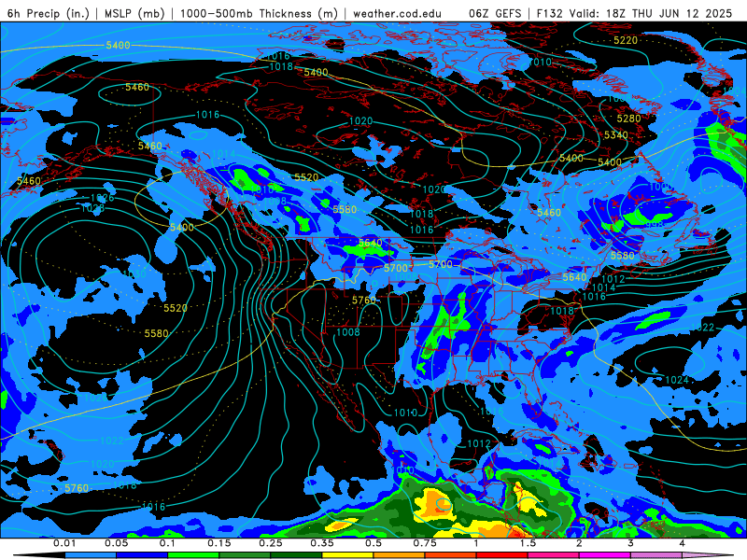
Task: Select the yellow 0.35–0.5 legend swatch
Action: 347,555
